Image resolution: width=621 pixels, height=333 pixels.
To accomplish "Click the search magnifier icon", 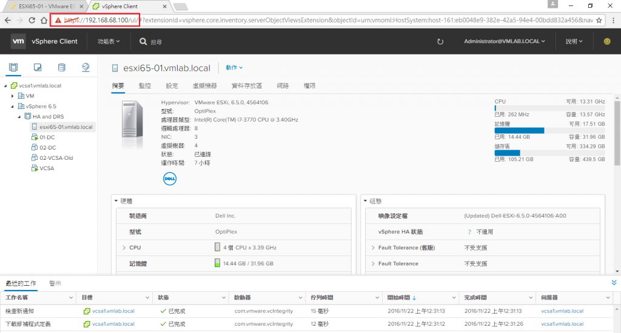I will [143, 42].
